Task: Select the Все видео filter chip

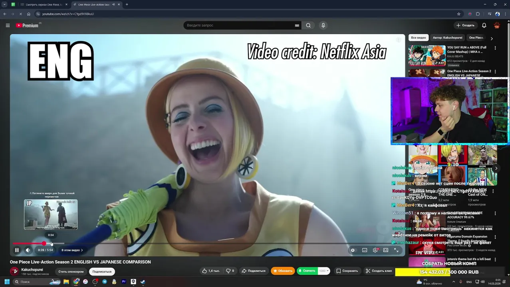Action: click(x=418, y=37)
